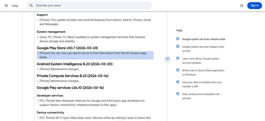This screenshot has height=121, width=265.
Task: Open Google system services release notes archive
Action: [x=203, y=49]
